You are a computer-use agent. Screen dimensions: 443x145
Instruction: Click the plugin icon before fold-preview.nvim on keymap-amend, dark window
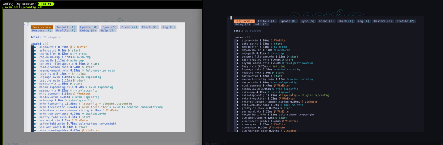tap(283, 63)
